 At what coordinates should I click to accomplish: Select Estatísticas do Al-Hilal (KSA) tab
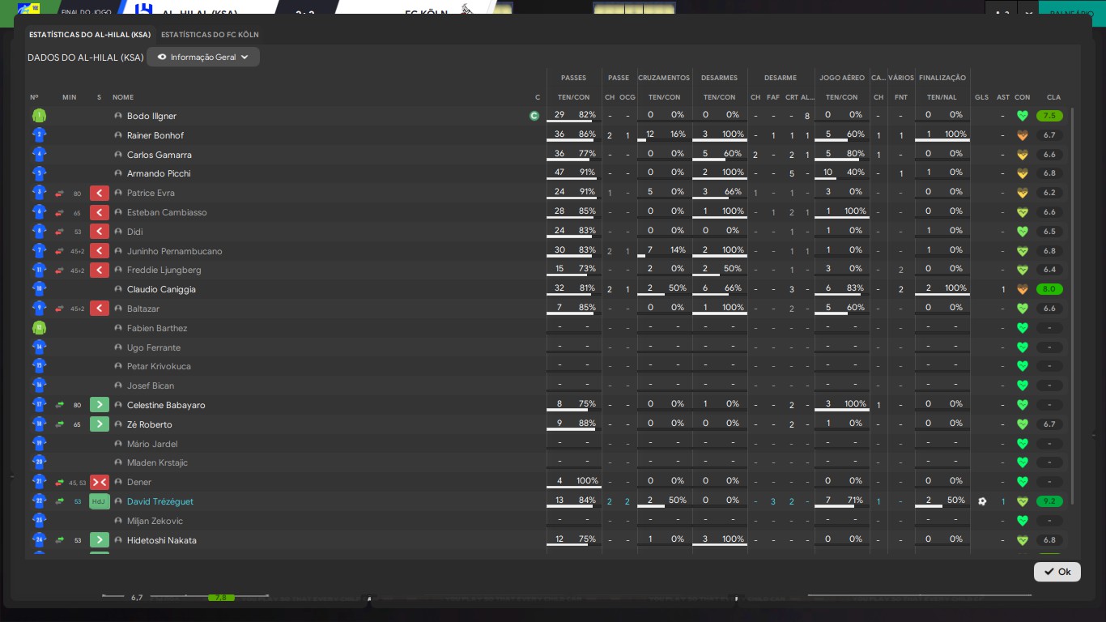[90, 35]
